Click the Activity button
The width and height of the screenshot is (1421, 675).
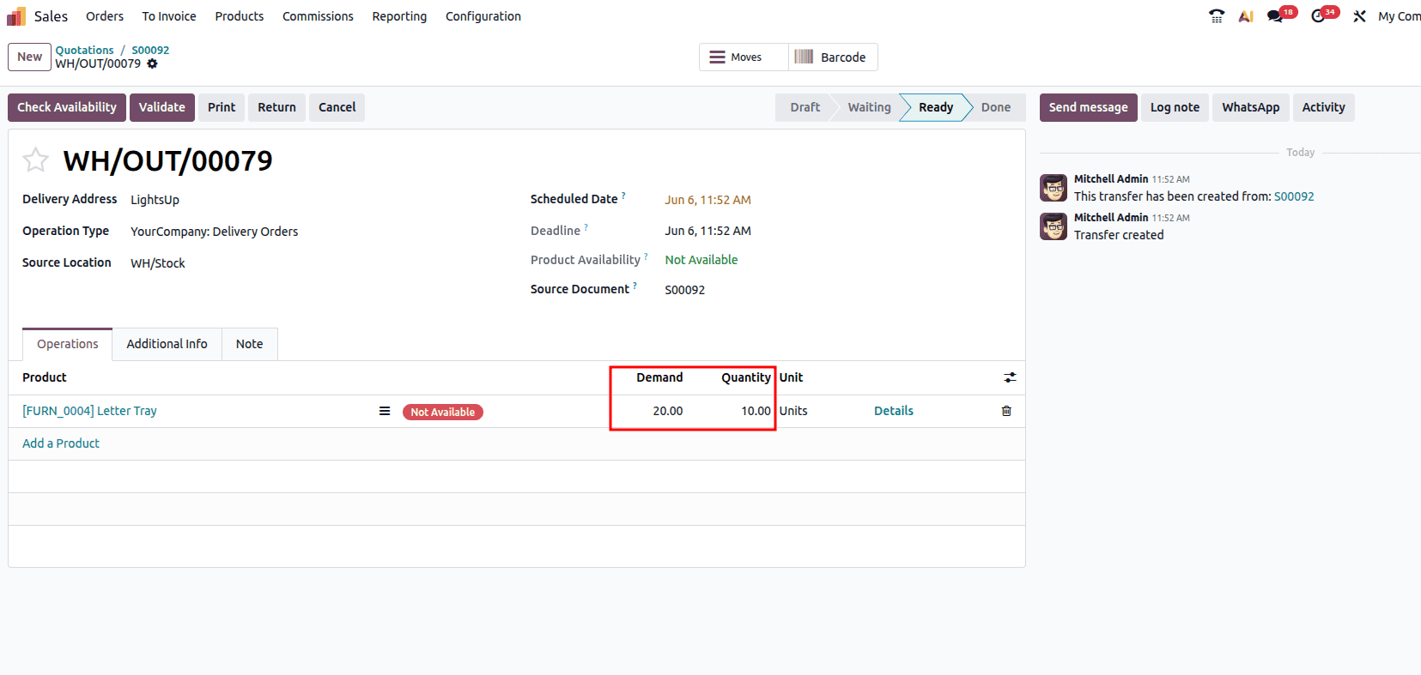[1323, 107]
